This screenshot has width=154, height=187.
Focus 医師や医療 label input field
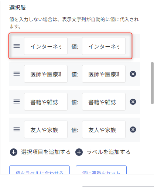point(46,74)
